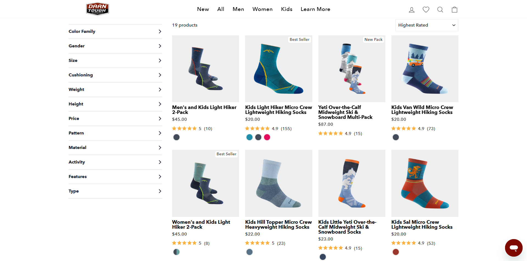
Task: Select teal swatch under Kids Light Hiker
Action: coord(250,137)
